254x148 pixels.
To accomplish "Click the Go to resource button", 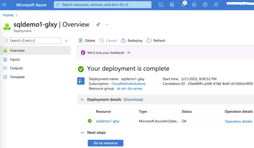I will click(105, 143).
